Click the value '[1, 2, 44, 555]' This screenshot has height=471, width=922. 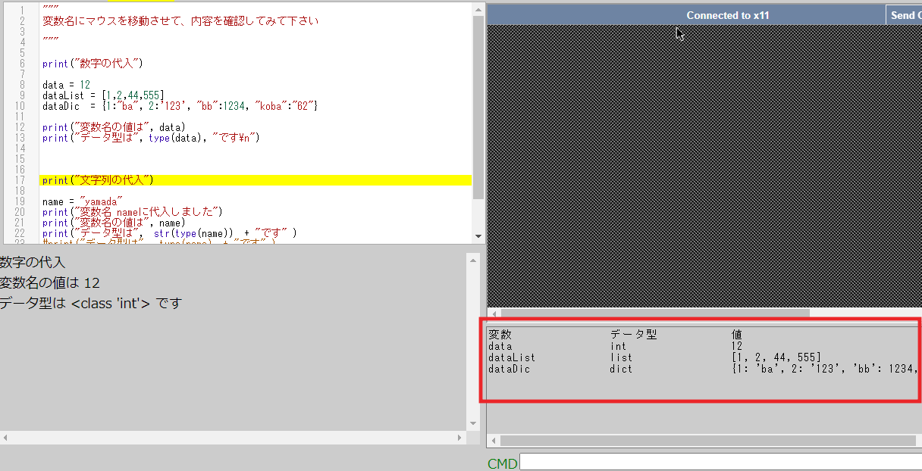click(x=776, y=357)
